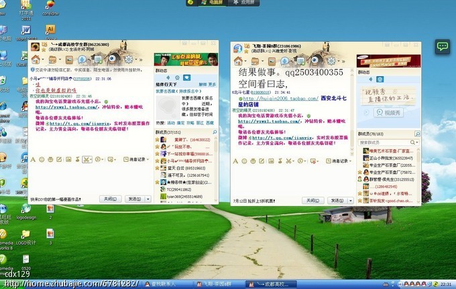Start voice chat microphone in 飞翔-茶园8群 window
The width and height of the screenshot is (456, 289).
[x=285, y=62]
